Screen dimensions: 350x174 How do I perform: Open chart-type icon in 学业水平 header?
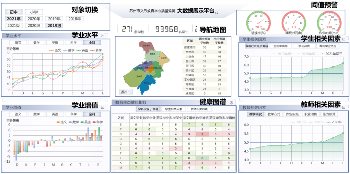click(103, 36)
